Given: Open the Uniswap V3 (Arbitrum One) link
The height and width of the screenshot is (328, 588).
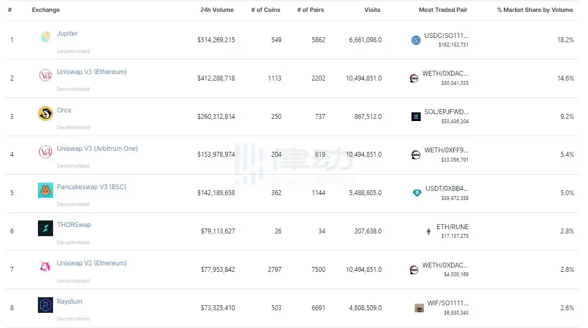Looking at the screenshot, I should tap(97, 149).
